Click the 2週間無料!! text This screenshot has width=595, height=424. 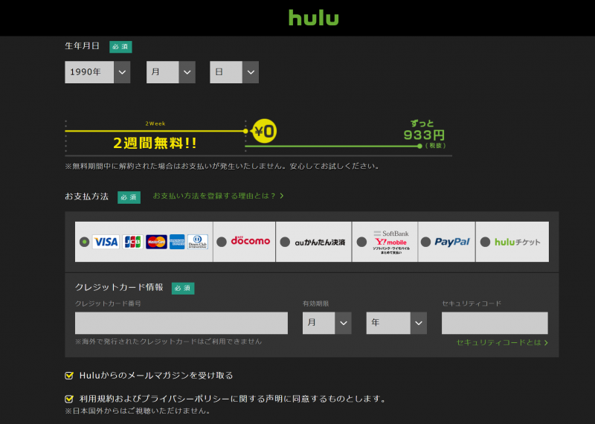click(x=155, y=143)
